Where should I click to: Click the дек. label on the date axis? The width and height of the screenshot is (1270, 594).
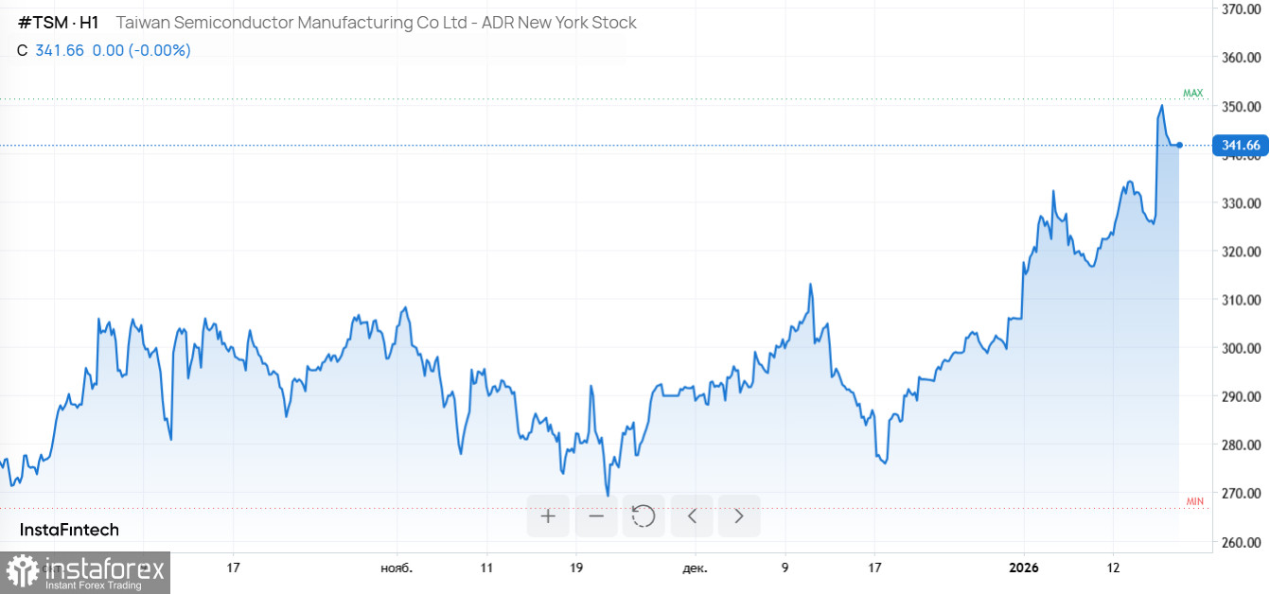[x=696, y=568]
